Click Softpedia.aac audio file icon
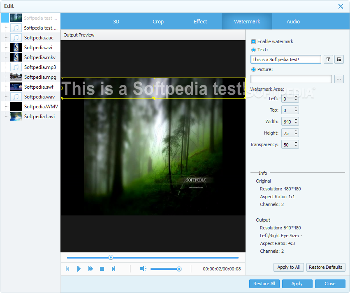 16,38
